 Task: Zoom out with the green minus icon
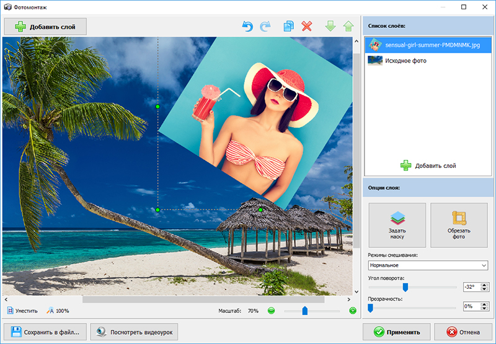pos(271,311)
